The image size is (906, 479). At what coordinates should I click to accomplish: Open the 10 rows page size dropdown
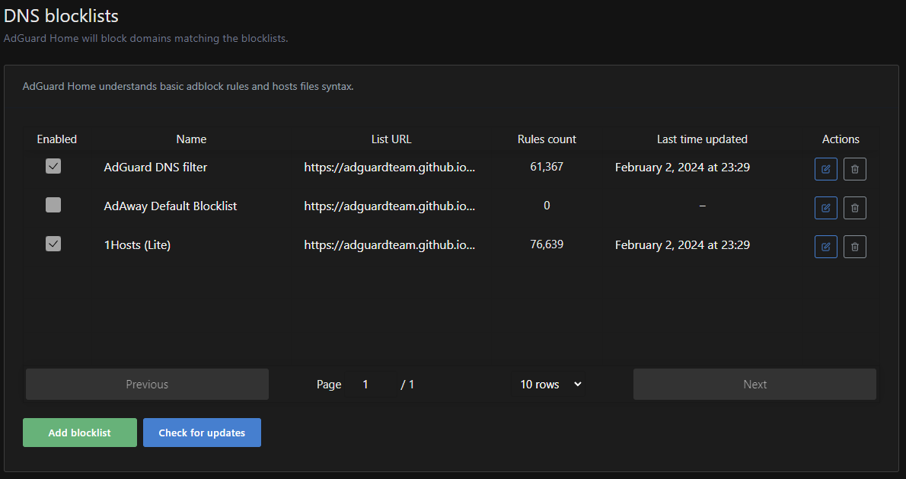[x=547, y=385]
